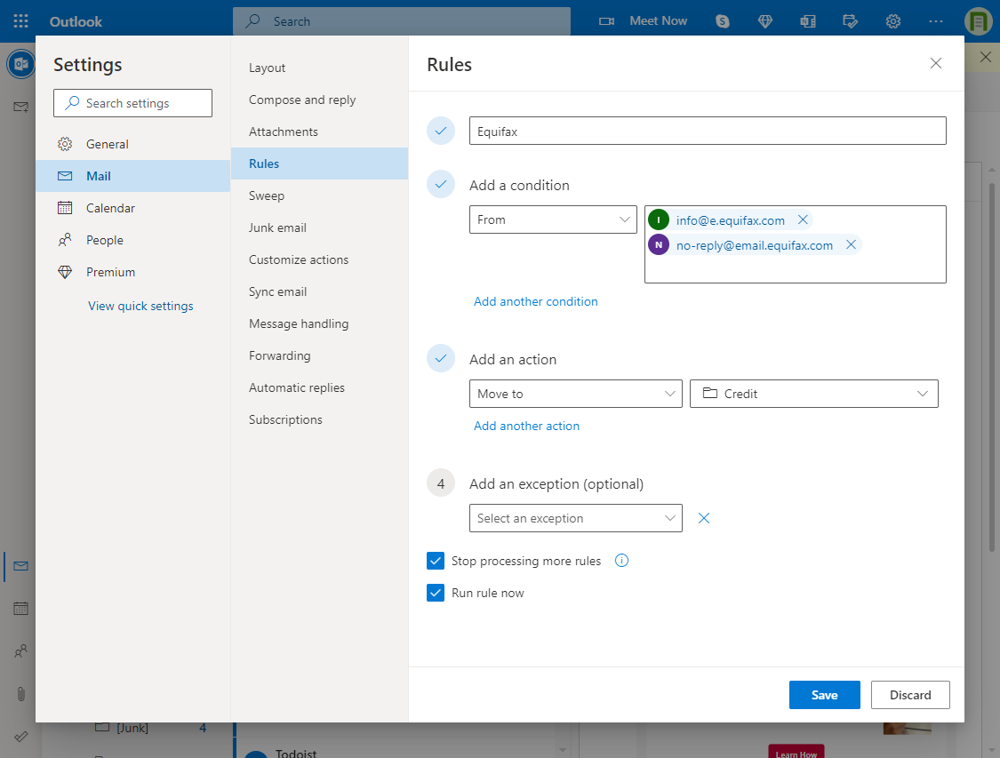Click Add another condition
Viewport: 1000px width, 758px height.
point(536,301)
